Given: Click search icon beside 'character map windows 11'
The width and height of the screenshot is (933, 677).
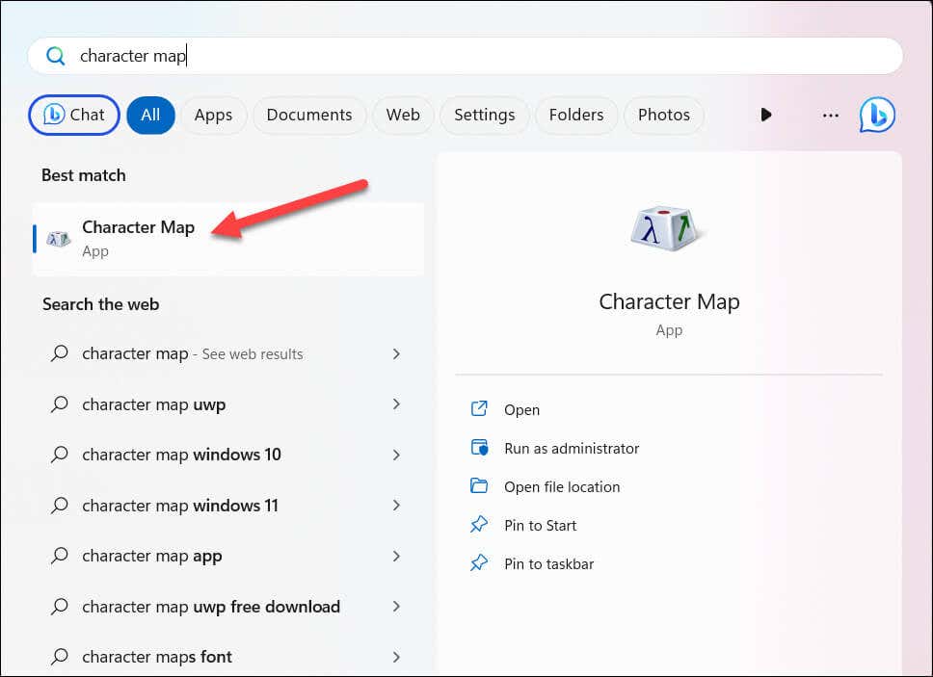Looking at the screenshot, I should 59,506.
